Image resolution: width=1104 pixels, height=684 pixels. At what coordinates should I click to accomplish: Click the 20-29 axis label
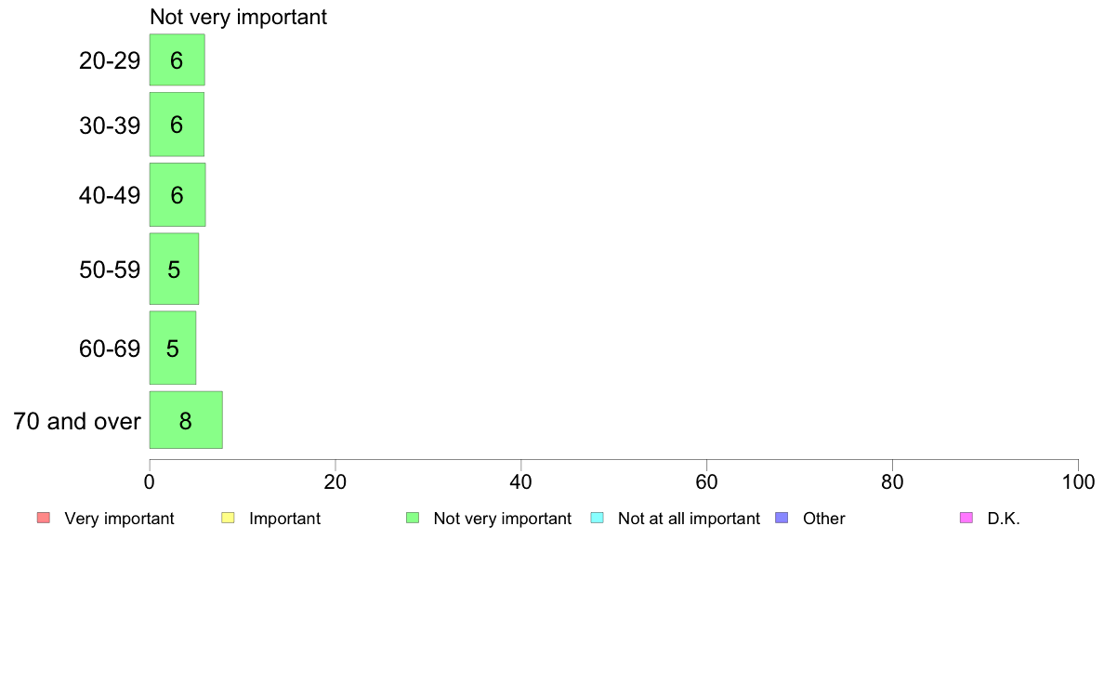[x=110, y=60]
